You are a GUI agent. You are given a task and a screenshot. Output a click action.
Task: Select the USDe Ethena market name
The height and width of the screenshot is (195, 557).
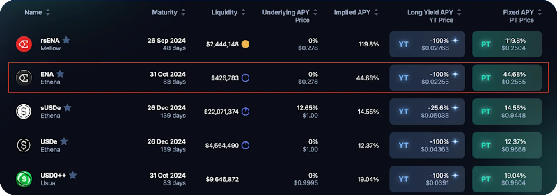[50, 145]
